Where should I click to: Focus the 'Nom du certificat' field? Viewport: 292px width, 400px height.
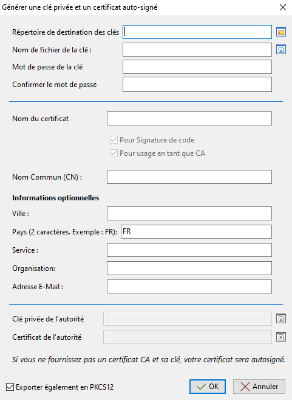click(189, 118)
